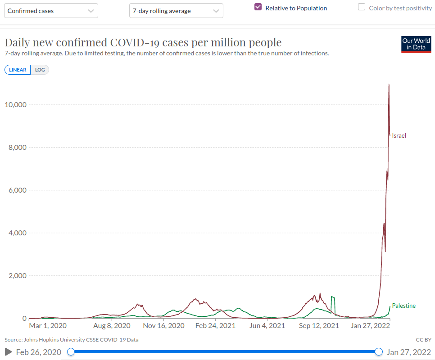Click the peak of Israel's curve
The image size is (435, 360).
(x=389, y=85)
